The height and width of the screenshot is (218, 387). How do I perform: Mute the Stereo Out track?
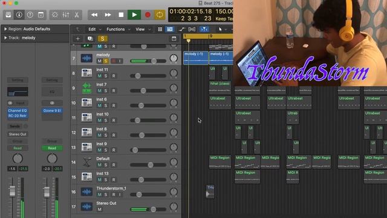click(99, 210)
